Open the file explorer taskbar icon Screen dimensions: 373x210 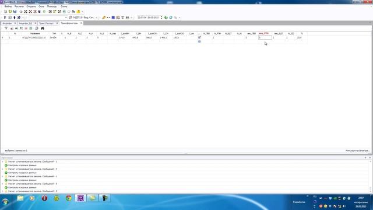pos(20,198)
